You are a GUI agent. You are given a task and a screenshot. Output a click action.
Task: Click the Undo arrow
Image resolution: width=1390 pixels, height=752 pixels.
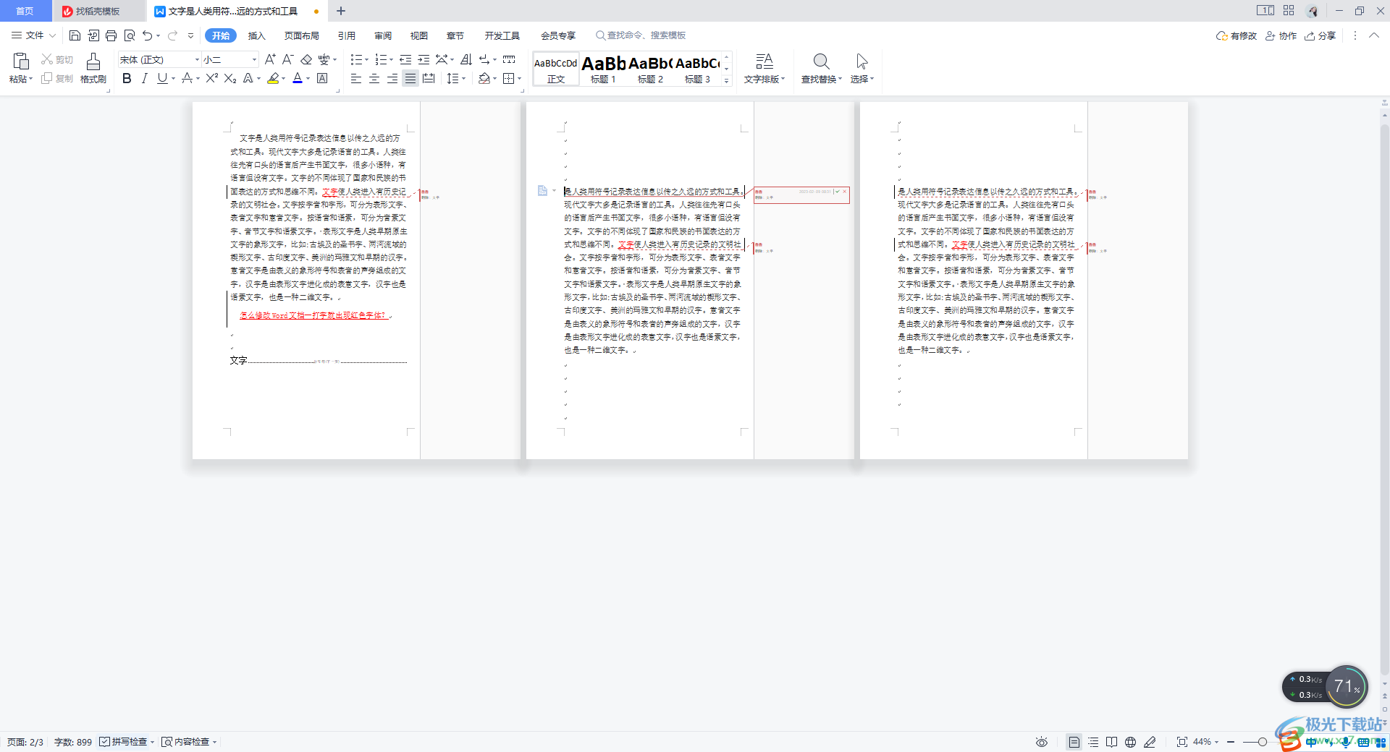coord(148,35)
